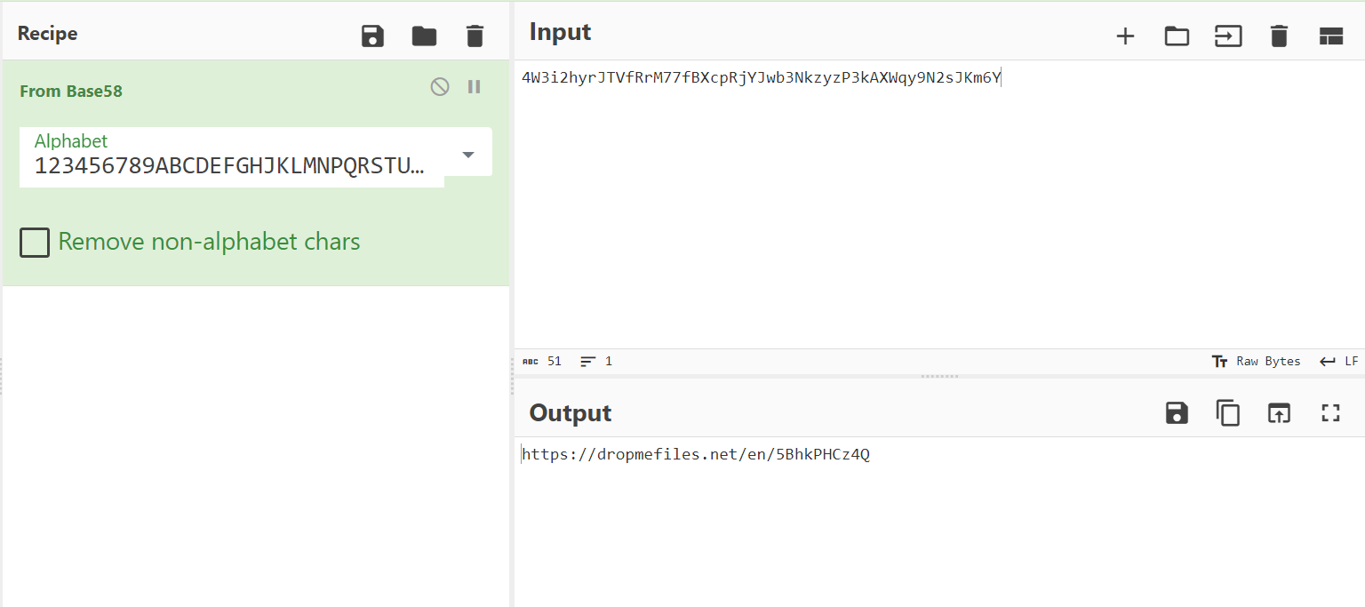Load a recipe using the folder icon
The image size is (1365, 607).
tap(424, 36)
